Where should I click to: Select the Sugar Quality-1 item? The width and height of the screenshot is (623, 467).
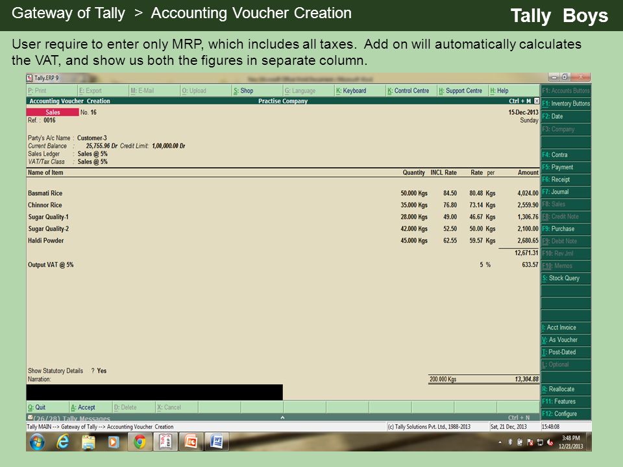point(48,217)
